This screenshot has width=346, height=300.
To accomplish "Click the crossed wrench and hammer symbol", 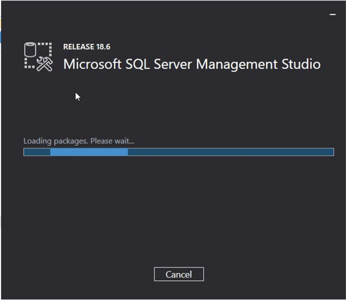I will tap(44, 64).
